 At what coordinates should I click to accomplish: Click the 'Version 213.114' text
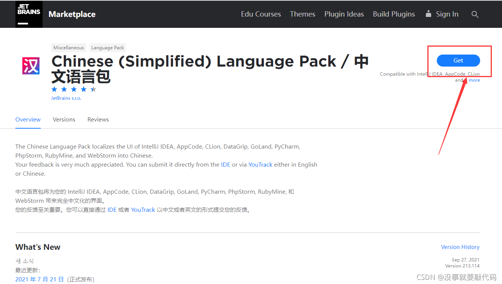[x=462, y=266]
